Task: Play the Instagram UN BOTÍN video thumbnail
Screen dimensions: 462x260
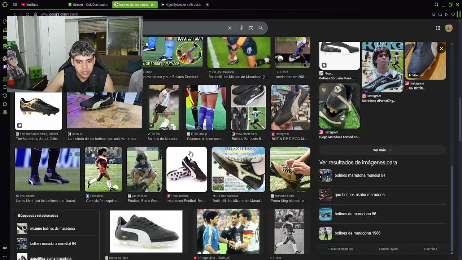Action: click(426, 61)
